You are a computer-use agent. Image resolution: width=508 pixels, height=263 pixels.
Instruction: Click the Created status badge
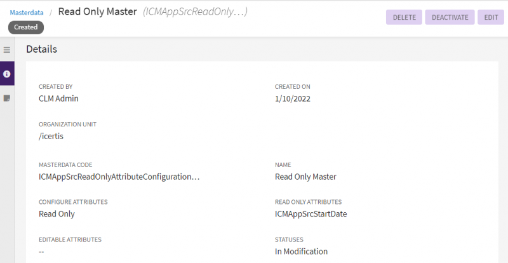pos(25,27)
